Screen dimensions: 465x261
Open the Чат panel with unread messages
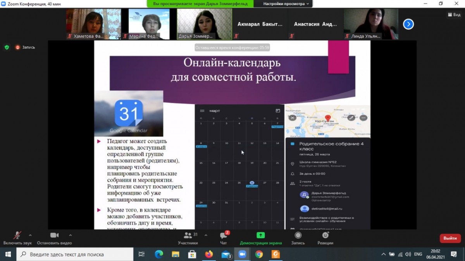[224, 236]
